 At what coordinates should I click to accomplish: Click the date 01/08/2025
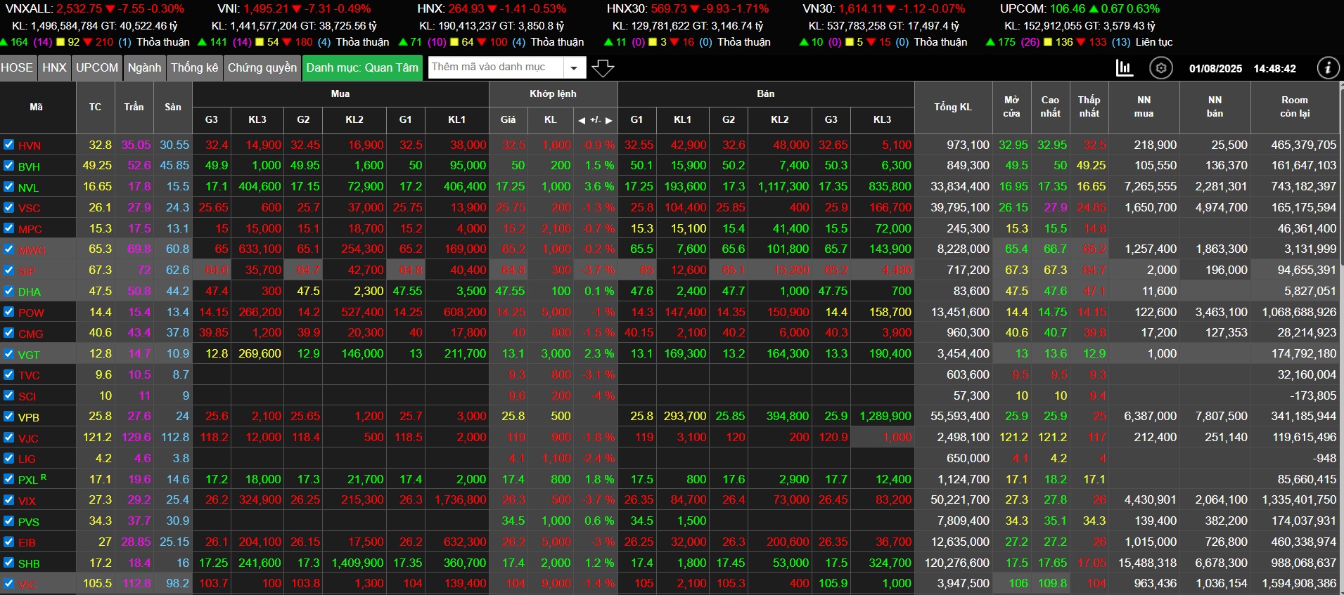pos(1215,69)
